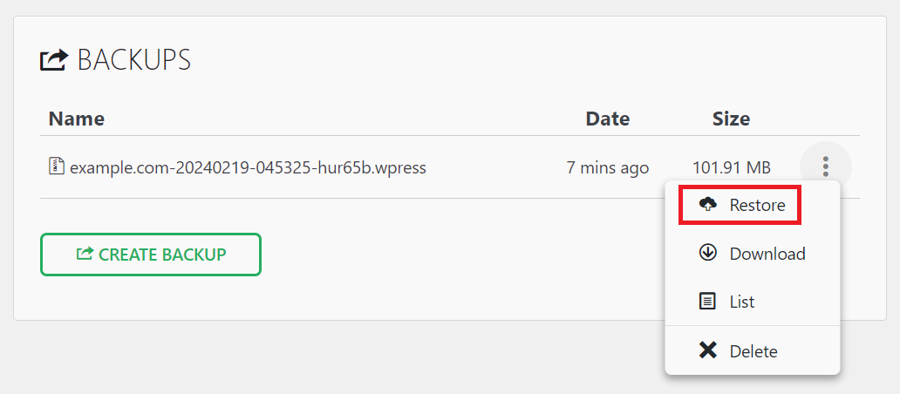Image resolution: width=900 pixels, height=394 pixels.
Task: Click the example.com backup file name
Action: pos(248,166)
